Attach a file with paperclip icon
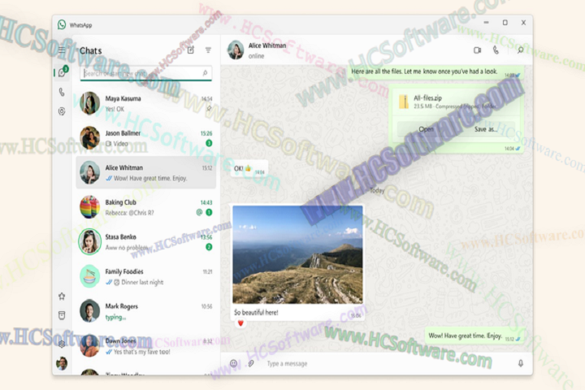Viewport: 585px width, 390px height. [251, 363]
